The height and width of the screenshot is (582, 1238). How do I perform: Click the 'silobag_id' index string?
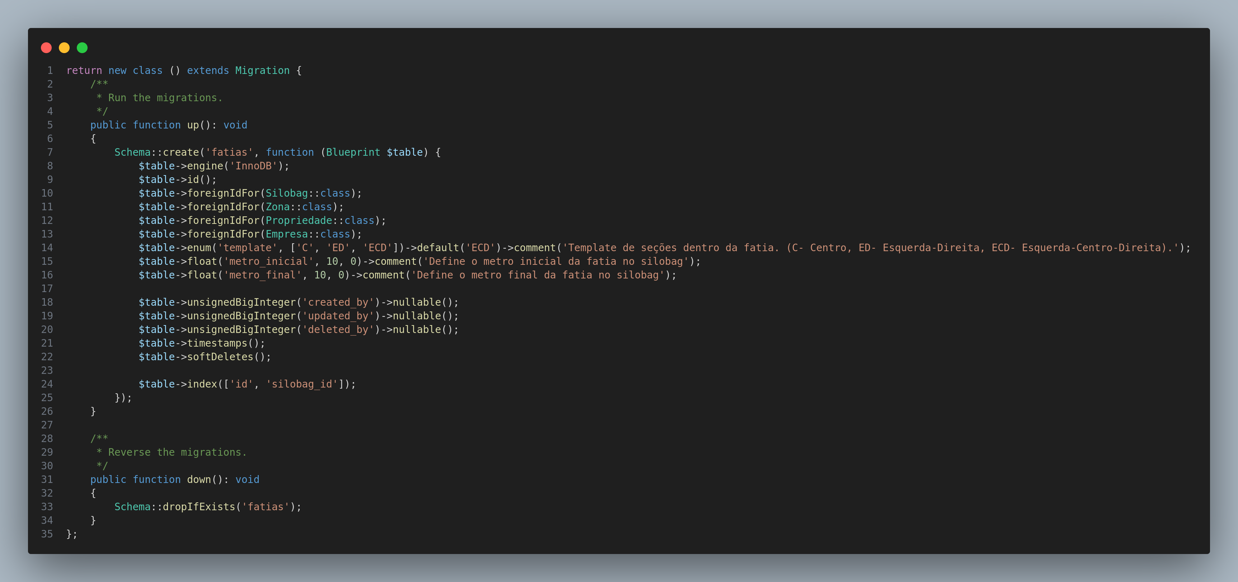[x=302, y=385]
